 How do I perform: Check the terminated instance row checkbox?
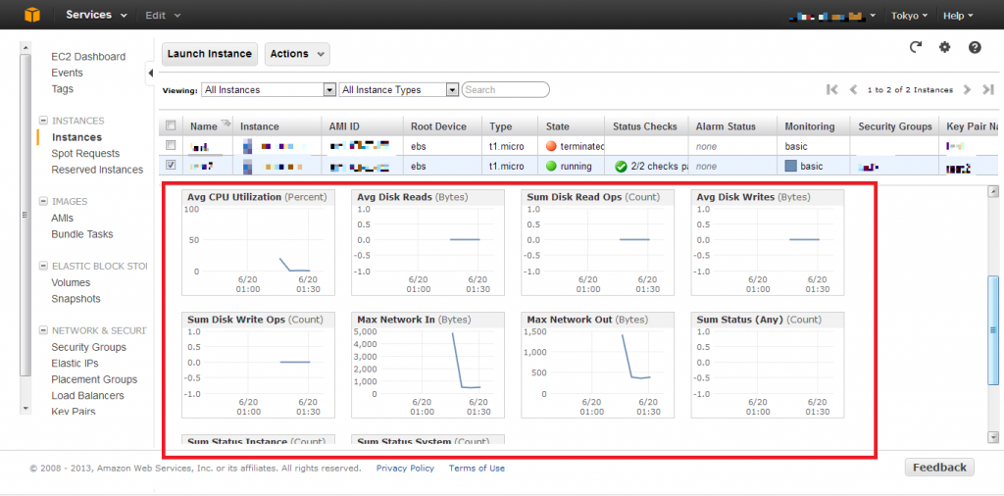pyautogui.click(x=171, y=145)
